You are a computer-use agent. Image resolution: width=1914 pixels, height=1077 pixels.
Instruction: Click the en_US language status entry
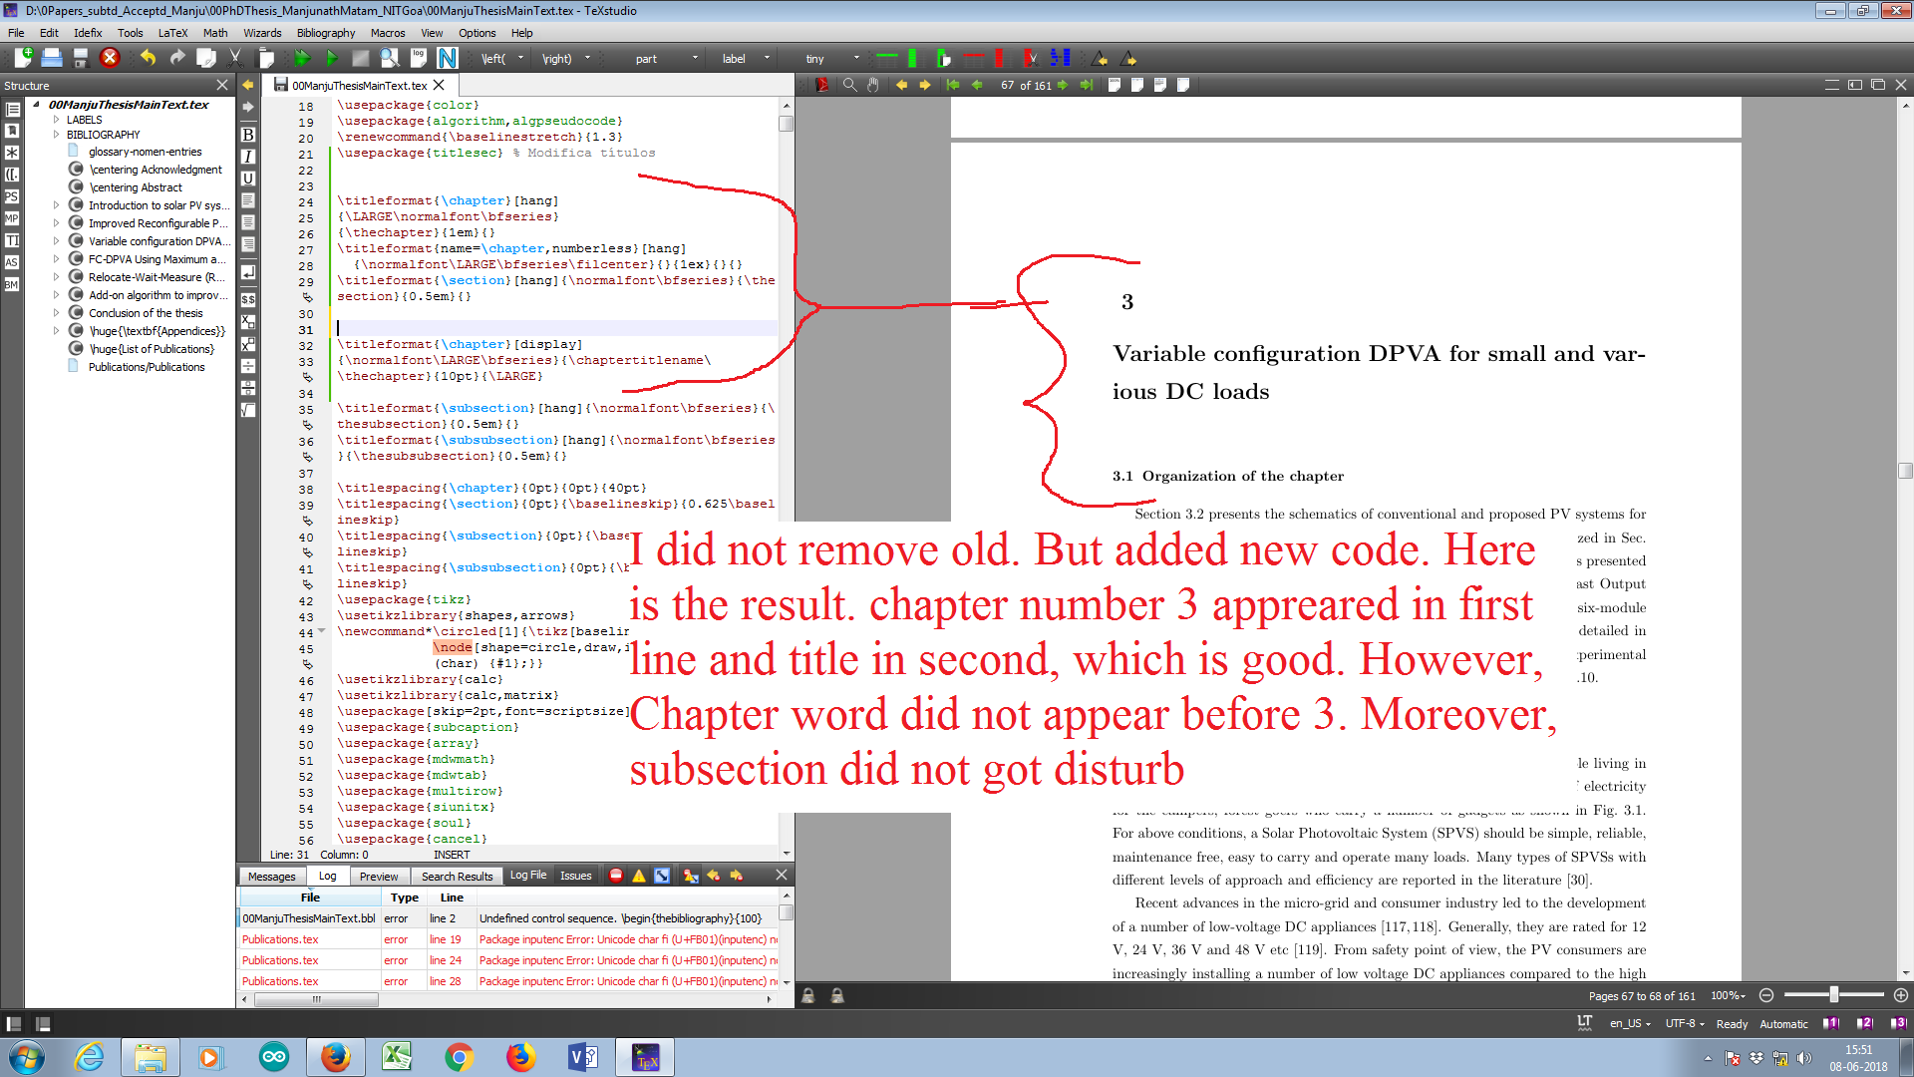pos(1631,1023)
